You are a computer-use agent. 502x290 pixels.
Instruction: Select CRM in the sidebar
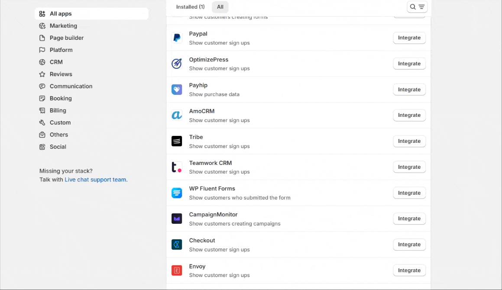pyautogui.click(x=56, y=62)
